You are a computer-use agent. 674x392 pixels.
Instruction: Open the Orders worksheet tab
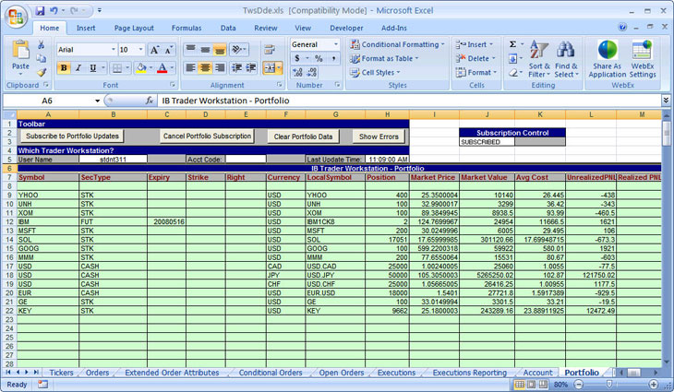(97, 373)
